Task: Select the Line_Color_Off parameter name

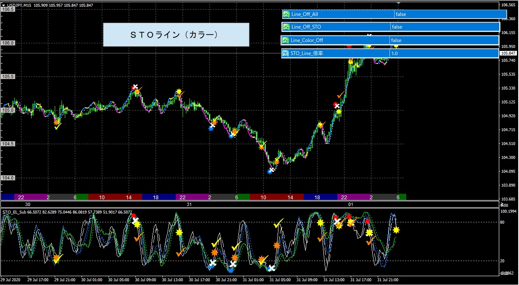Action: [307, 40]
